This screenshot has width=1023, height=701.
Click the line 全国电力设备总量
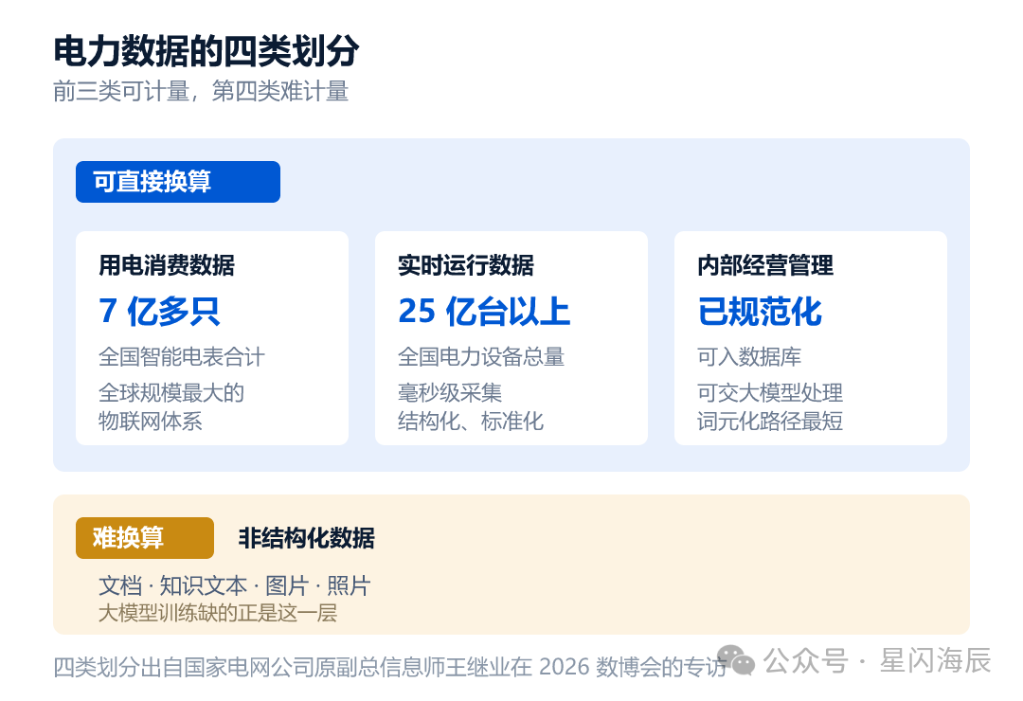pyautogui.click(x=481, y=357)
